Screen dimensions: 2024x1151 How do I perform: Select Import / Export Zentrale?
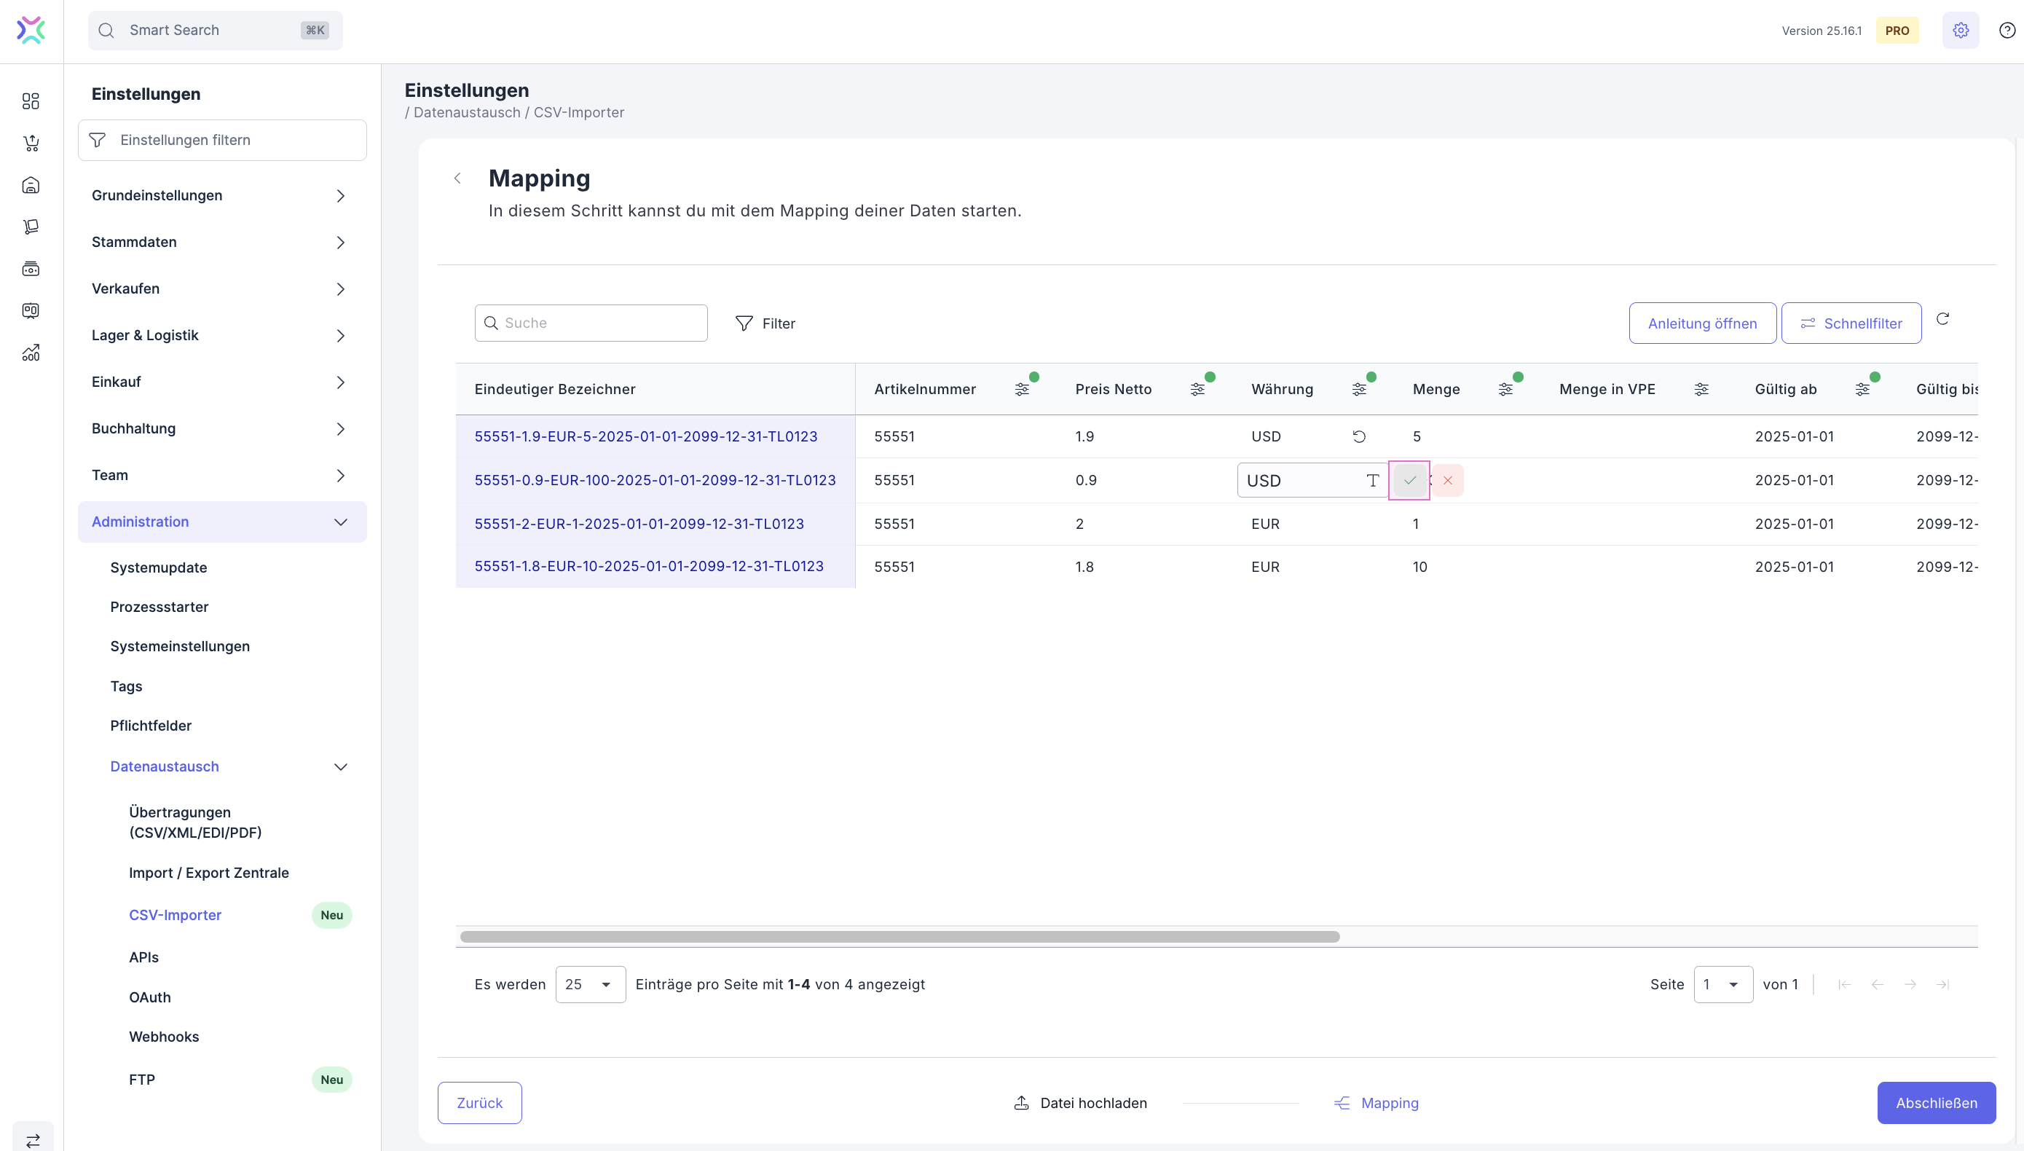(x=208, y=873)
